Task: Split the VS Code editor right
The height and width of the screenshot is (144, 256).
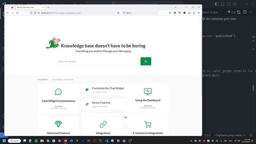Action: [245, 12]
